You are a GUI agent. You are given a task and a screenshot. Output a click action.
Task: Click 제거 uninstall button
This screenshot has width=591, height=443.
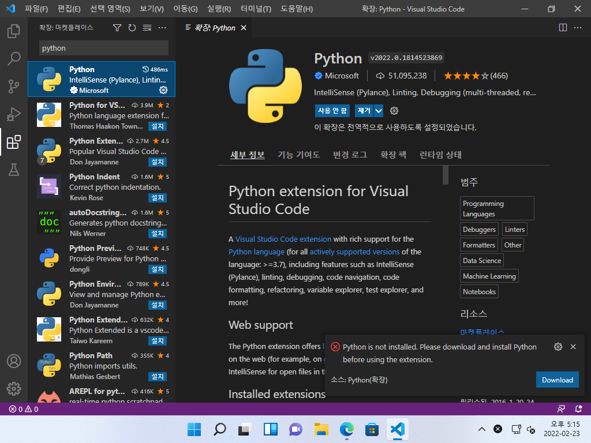pyautogui.click(x=364, y=111)
